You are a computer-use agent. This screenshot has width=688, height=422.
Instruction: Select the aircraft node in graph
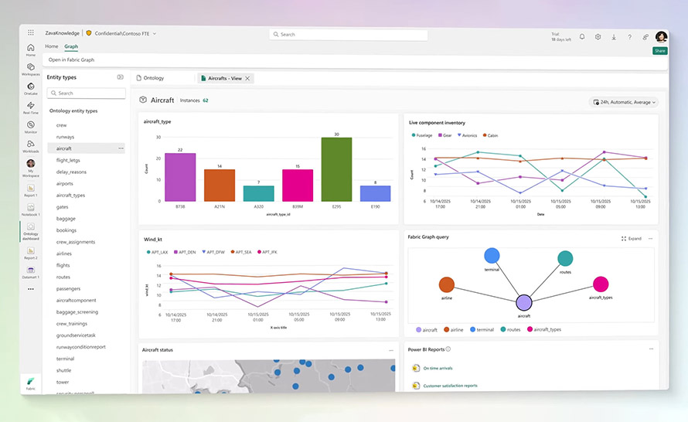tap(524, 303)
